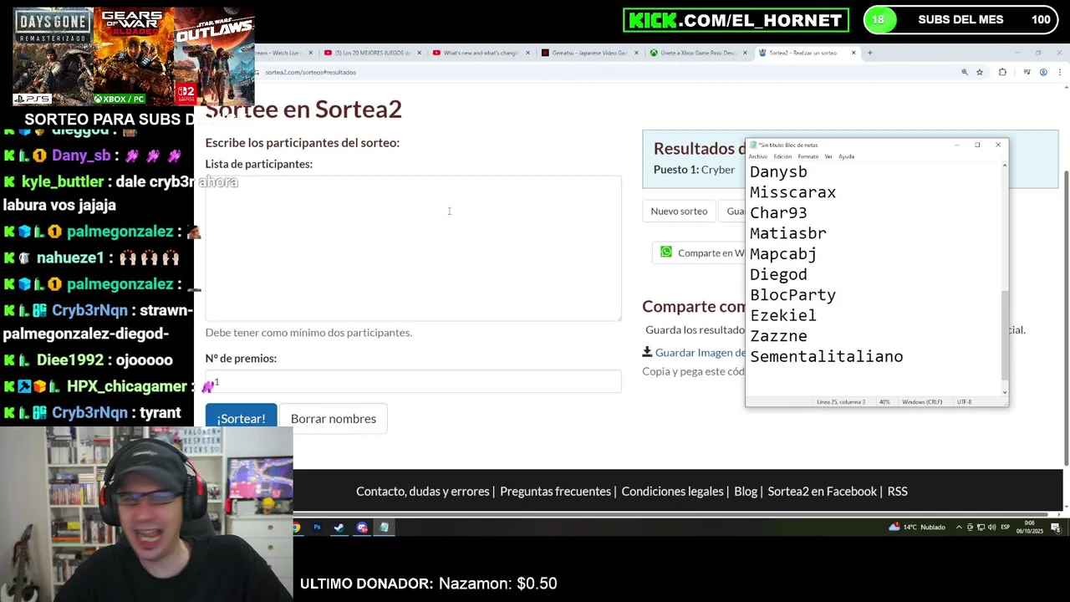The width and height of the screenshot is (1070, 602).
Task: Open the Notepad Ver menu
Action: point(828,156)
